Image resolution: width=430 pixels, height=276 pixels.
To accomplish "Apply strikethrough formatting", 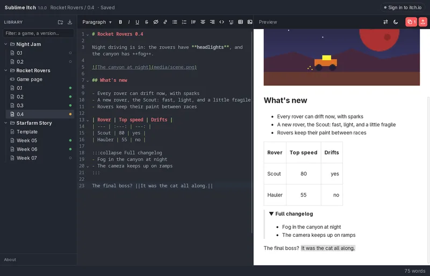I will coord(146,22).
